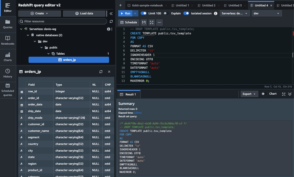Select the orders_jp table in tree
The image size is (294, 177).
pyautogui.click(x=69, y=60)
